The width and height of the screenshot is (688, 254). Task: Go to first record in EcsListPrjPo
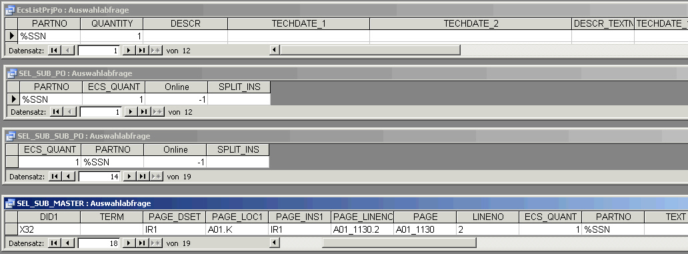[54, 51]
